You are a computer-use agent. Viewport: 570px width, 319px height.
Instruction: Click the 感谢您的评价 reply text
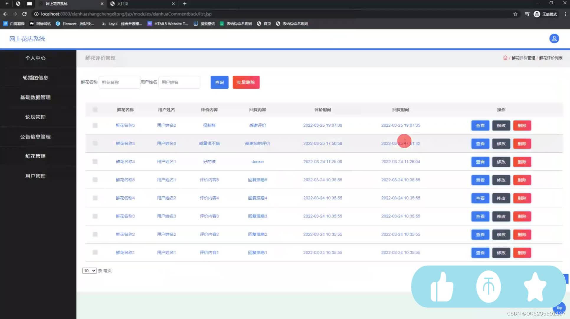click(x=257, y=143)
